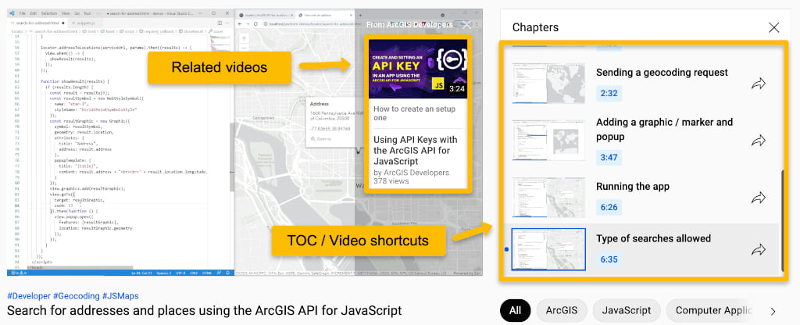Open 'Using API Keys with the ArcGIS API' link
The width and height of the screenshot is (800, 325).
pos(416,151)
